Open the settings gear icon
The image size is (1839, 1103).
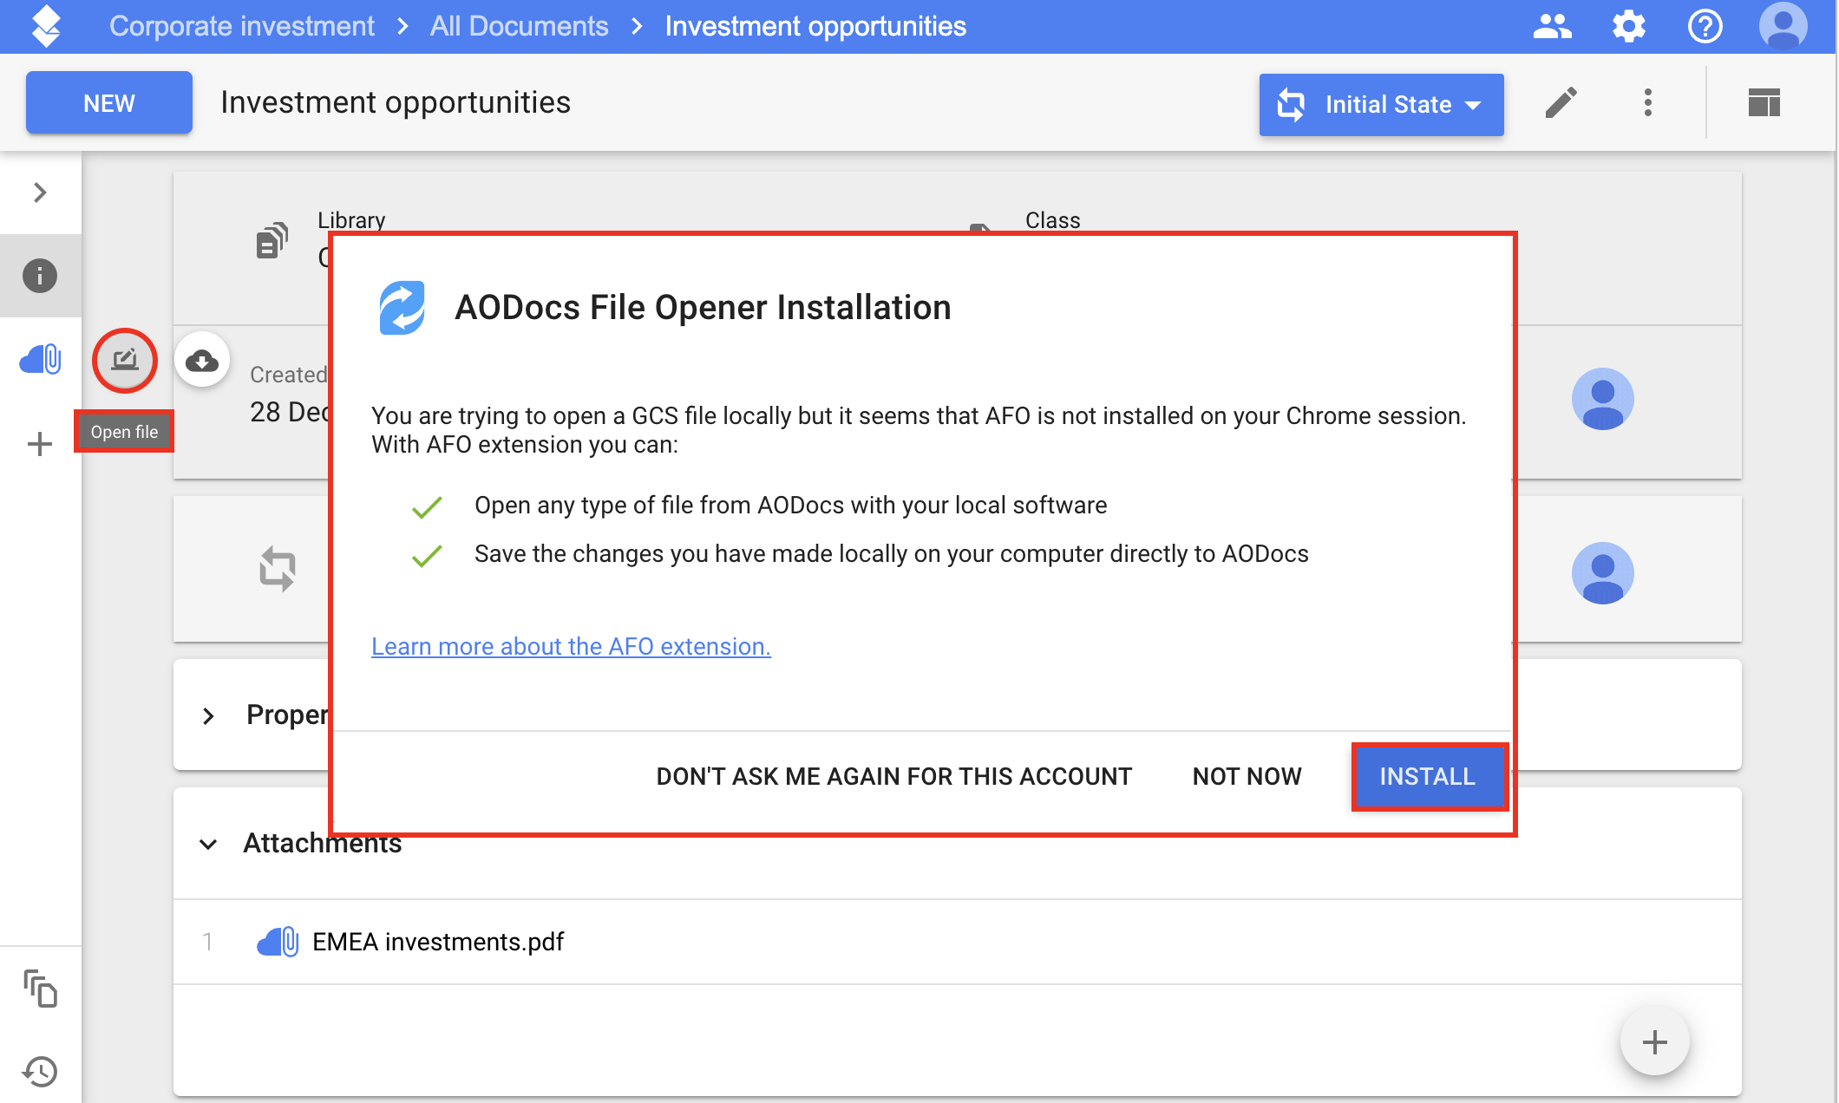click(1628, 26)
